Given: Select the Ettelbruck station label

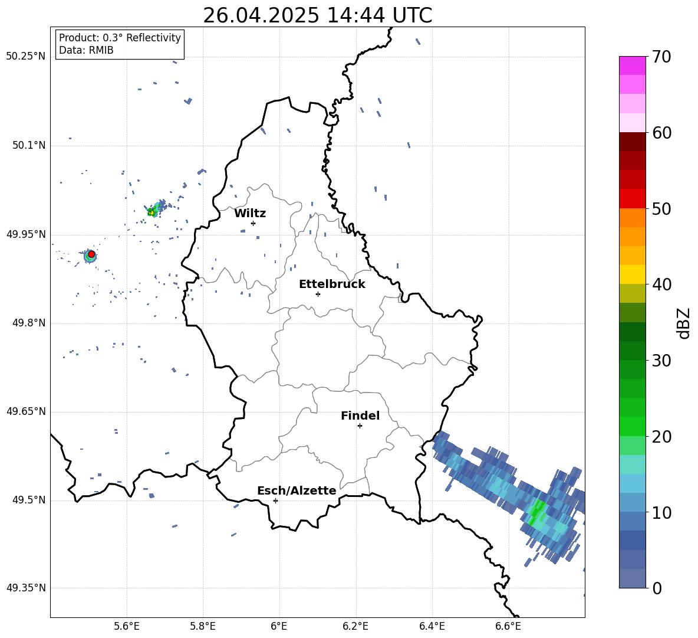Looking at the screenshot, I should pos(332,284).
